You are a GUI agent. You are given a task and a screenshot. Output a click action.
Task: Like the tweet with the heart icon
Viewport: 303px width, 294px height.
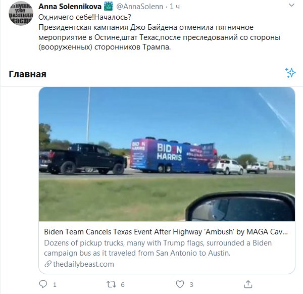[180, 284]
